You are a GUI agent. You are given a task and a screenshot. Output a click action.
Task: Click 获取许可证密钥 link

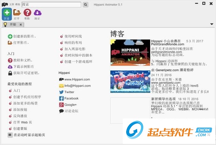tap(26, 73)
